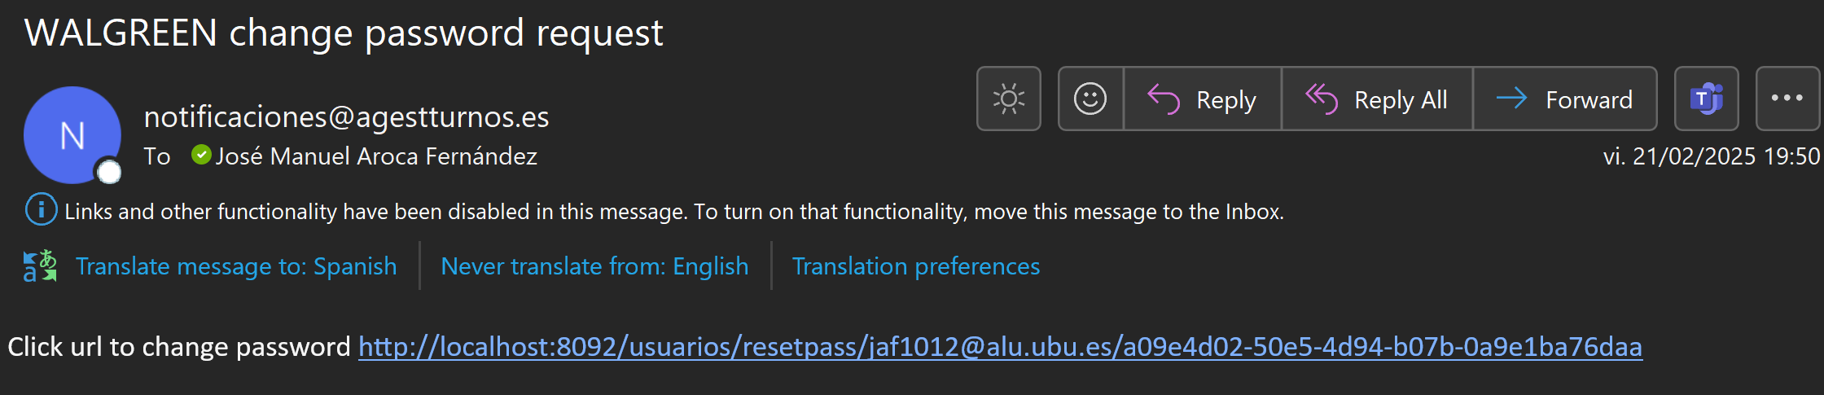Screen dimensions: 1824x395
Task: Open contact card for José Manuel Aroca Fernández
Action: [376, 156]
